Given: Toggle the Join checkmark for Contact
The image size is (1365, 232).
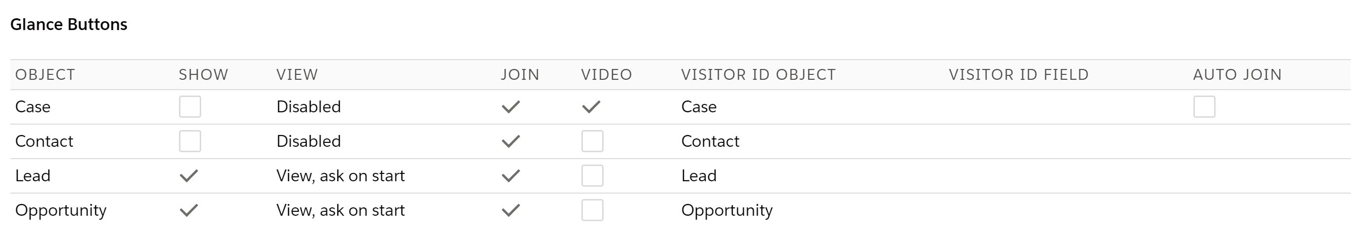Looking at the screenshot, I should click(510, 141).
